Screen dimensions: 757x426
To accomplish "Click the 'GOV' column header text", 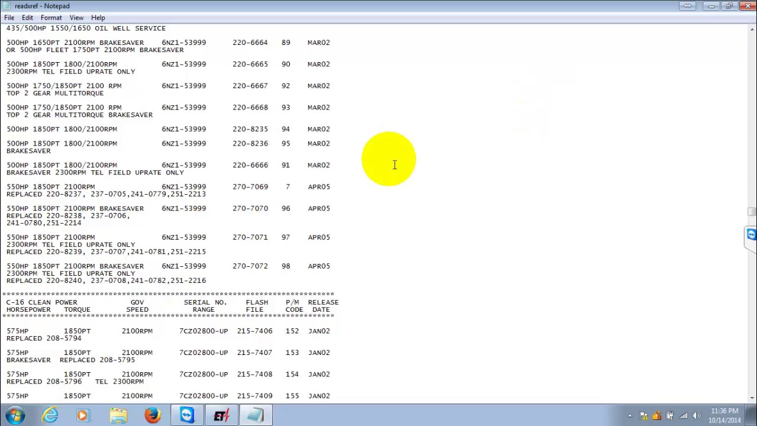I will coord(137,302).
